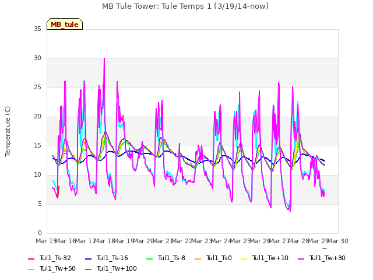
Task: Click the Mar 26 x-axis date label
Action: tap(260, 241)
